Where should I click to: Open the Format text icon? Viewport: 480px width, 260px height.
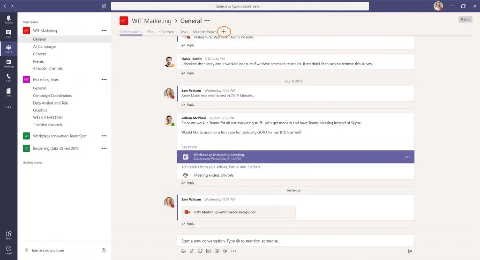click(183, 251)
